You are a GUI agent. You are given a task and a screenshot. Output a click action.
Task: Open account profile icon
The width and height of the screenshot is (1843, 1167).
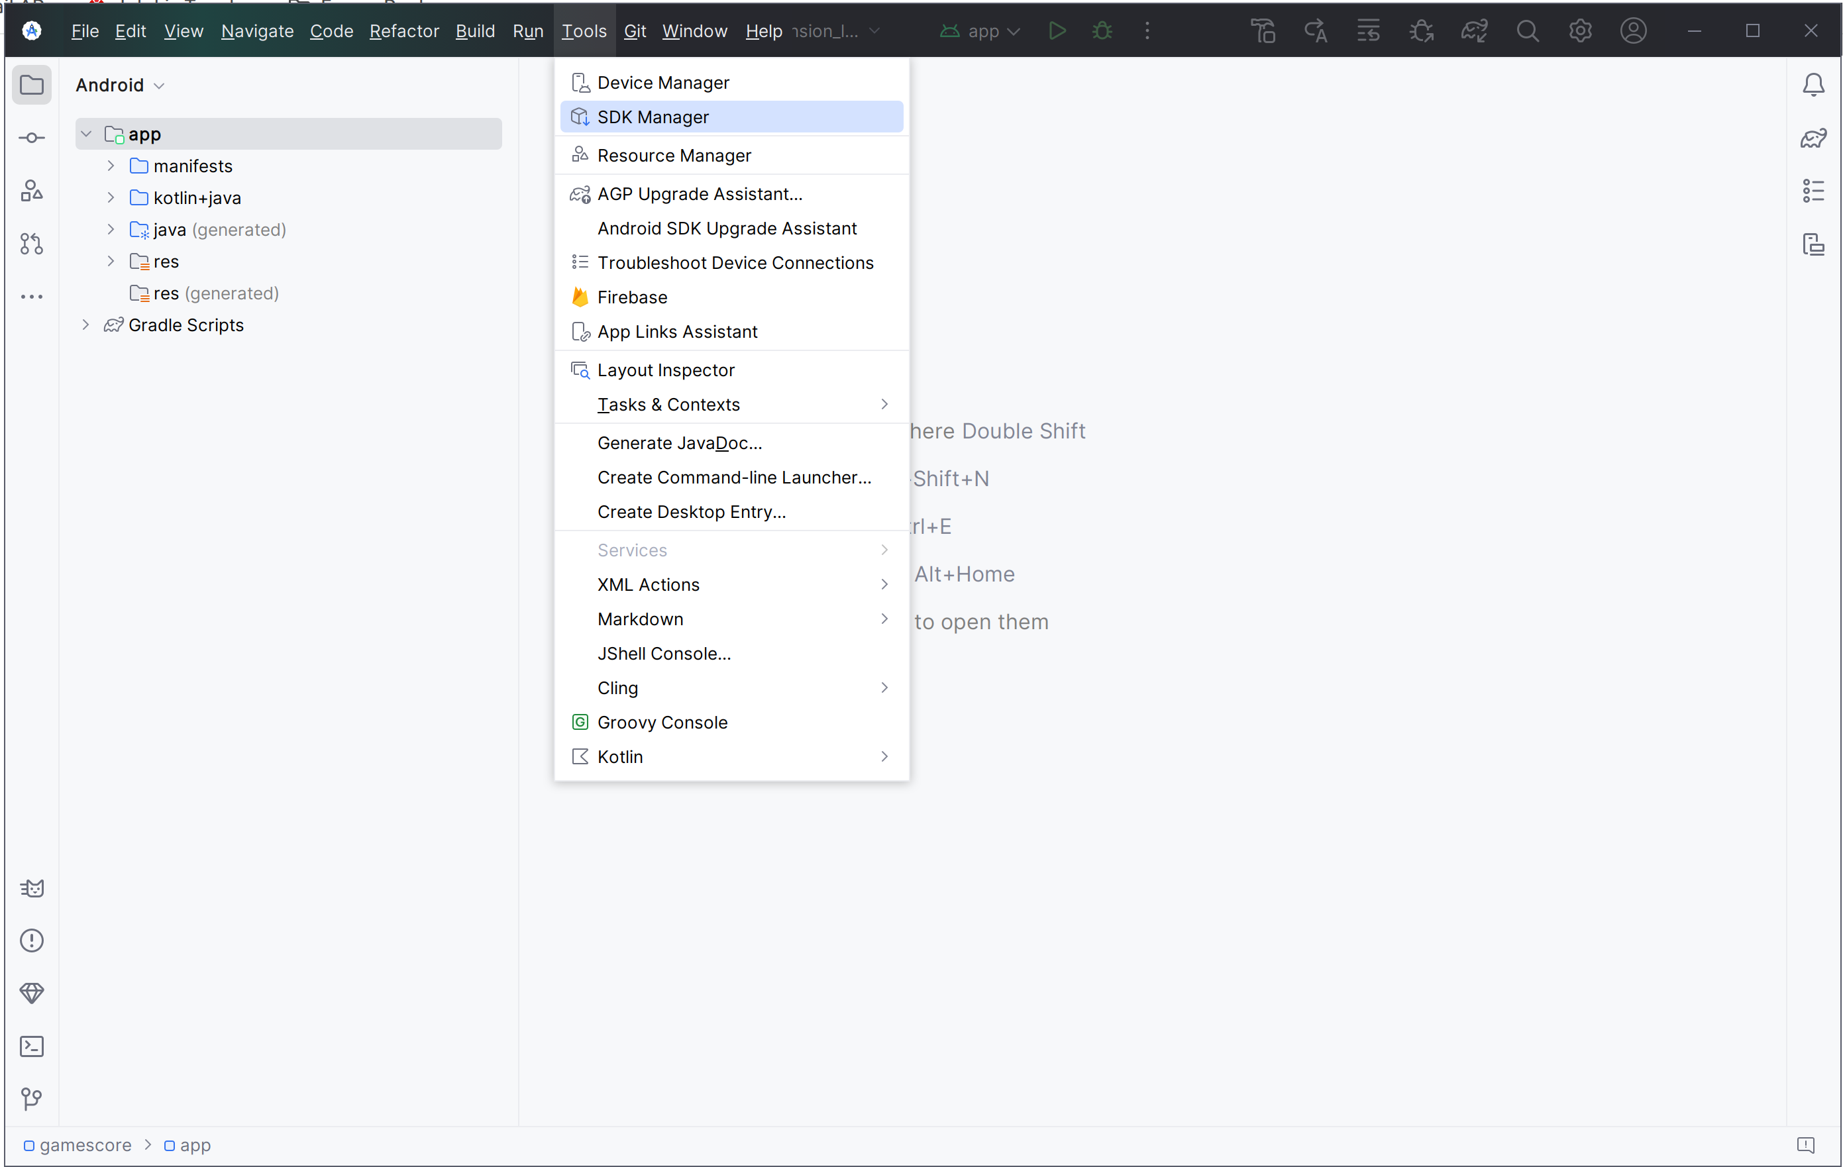tap(1633, 30)
